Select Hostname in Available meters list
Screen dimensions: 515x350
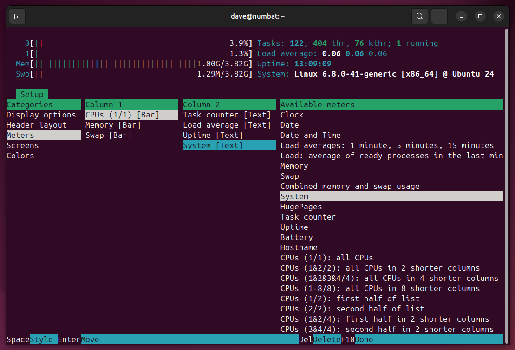tap(299, 247)
